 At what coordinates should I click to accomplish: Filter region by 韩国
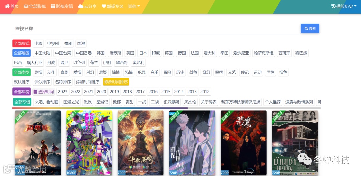(x=100, y=53)
